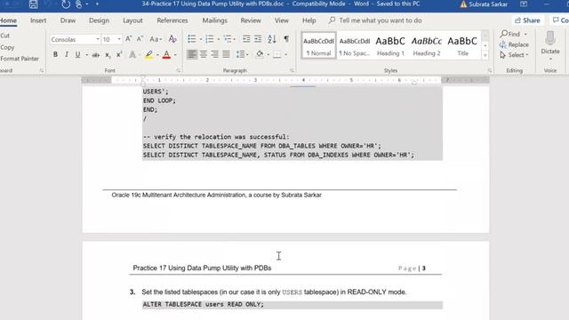Image resolution: width=569 pixels, height=320 pixels.
Task: Expand underline style dropdown arrow
Action: tap(87, 55)
